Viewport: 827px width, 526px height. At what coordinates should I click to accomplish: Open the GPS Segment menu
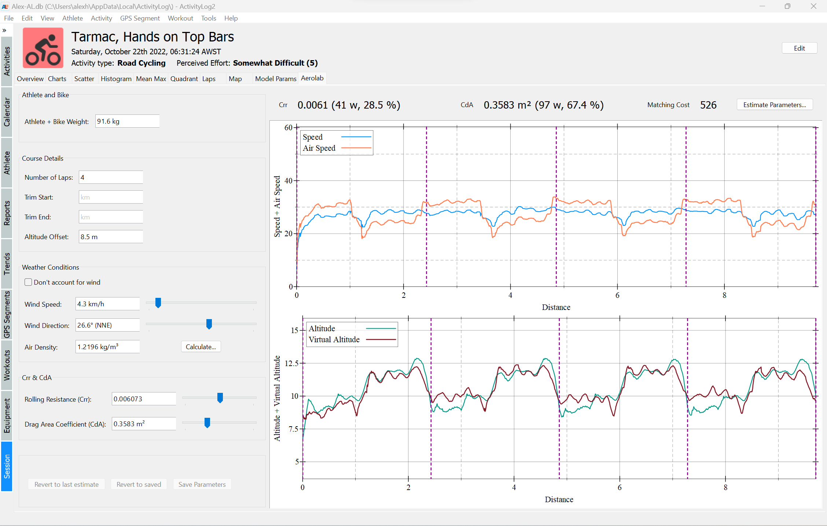(x=140, y=18)
